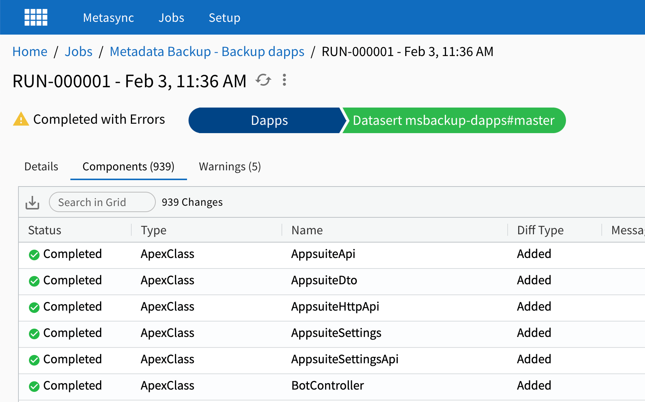This screenshot has height=402, width=645.
Task: Click ApexClass type in BotController row
Action: coord(167,385)
